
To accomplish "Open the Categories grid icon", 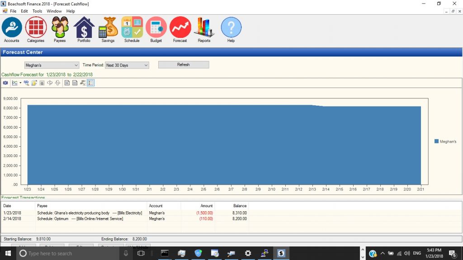I will tap(36, 29).
